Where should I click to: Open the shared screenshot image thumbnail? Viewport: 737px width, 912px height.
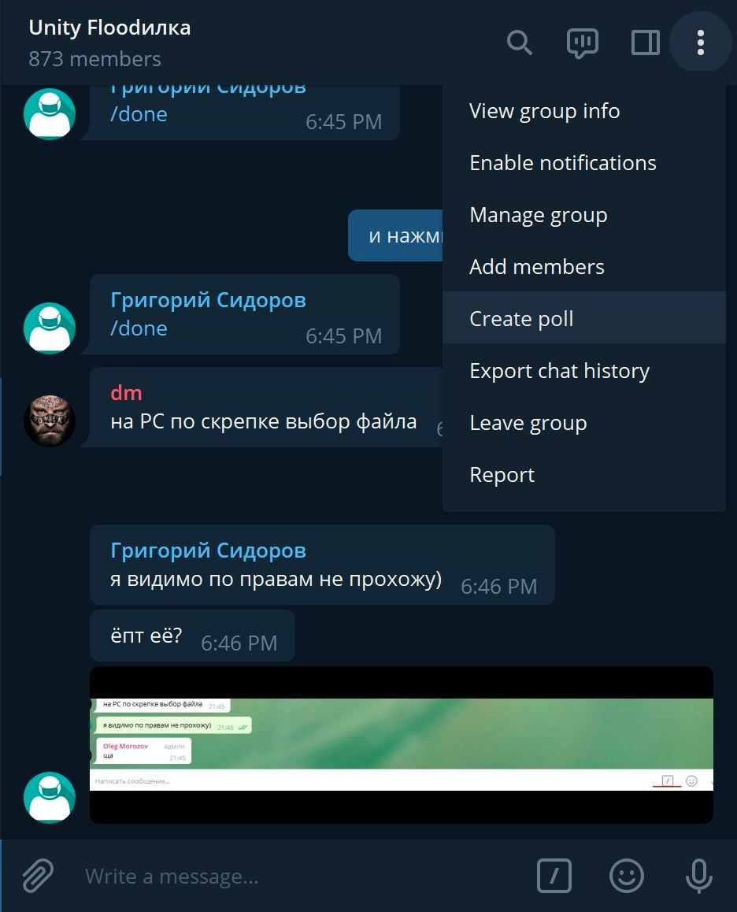(402, 744)
